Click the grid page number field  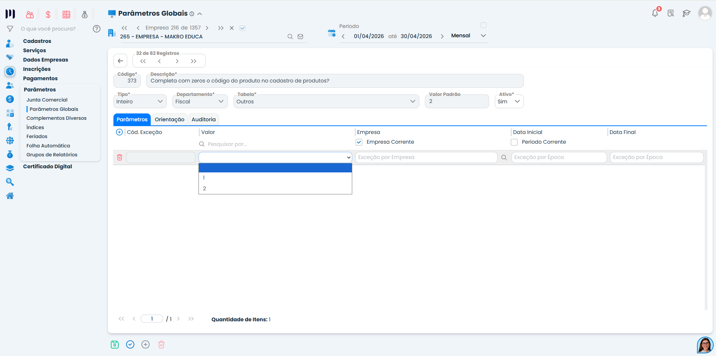click(152, 319)
